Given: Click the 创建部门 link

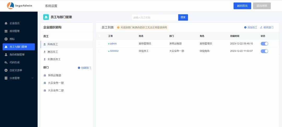Looking at the screenshot, I should click(86, 68).
